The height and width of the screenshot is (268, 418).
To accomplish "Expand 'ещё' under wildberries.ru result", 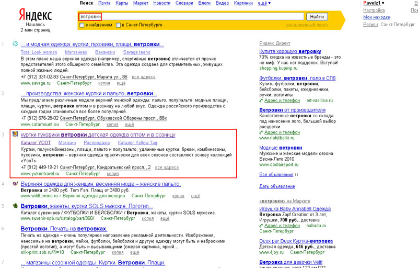I will [x=195, y=196].
